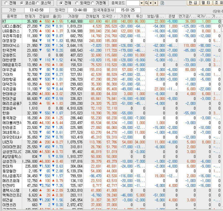This screenshot has height=211, width=223.
Task: Select the 한전KPS stock name
Action: [9, 186]
